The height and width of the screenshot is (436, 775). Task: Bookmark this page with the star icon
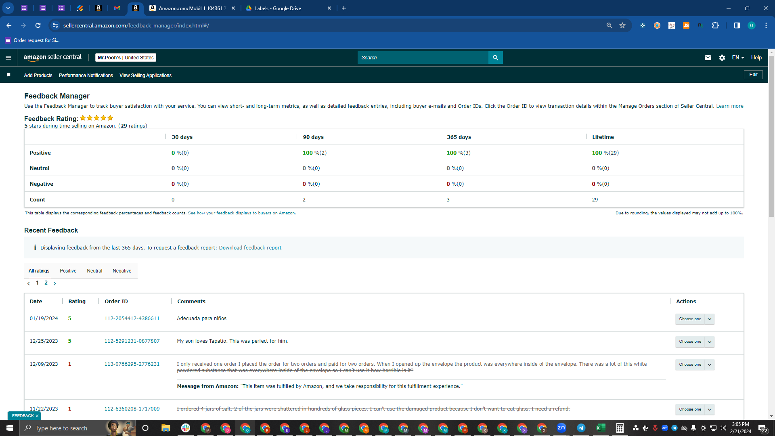[622, 25]
